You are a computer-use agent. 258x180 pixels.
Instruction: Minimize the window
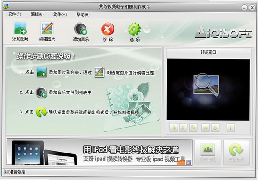244,8
